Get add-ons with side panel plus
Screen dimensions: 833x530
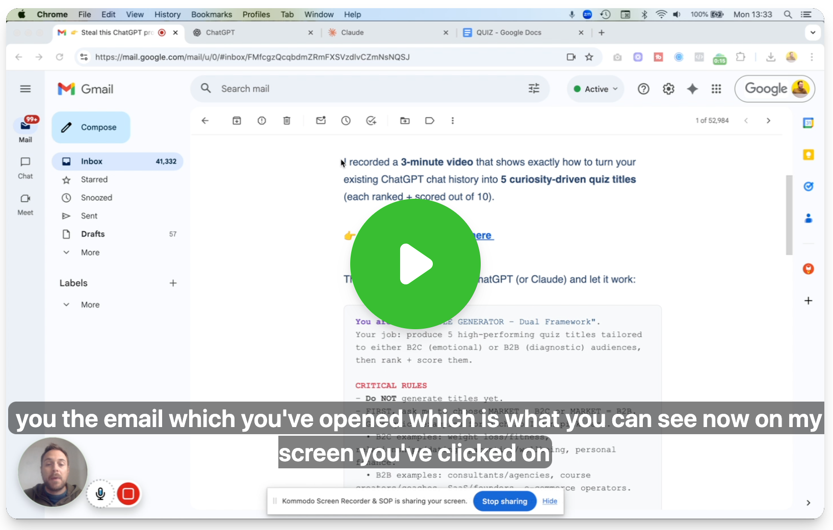pos(808,301)
